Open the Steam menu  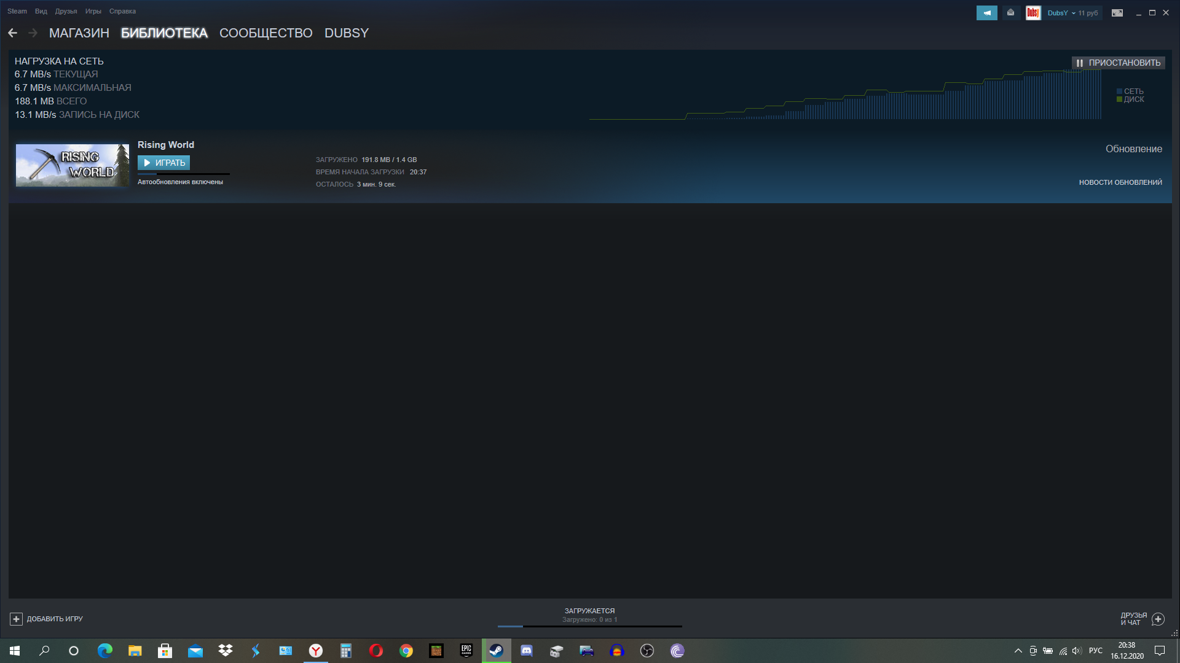[x=17, y=11]
